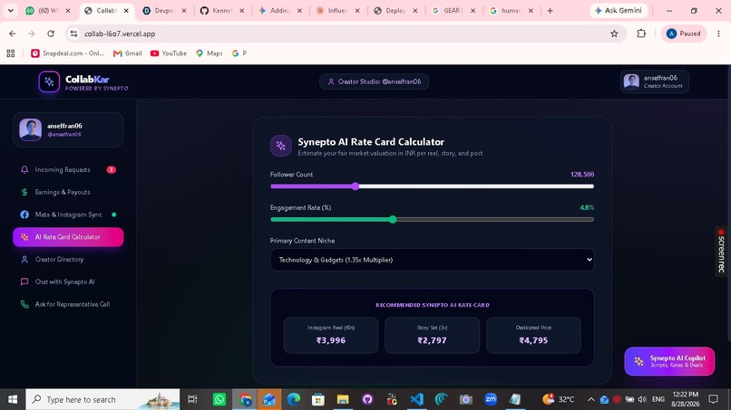Switch to the Devpo browser tab
731x410 pixels.
tap(164, 10)
